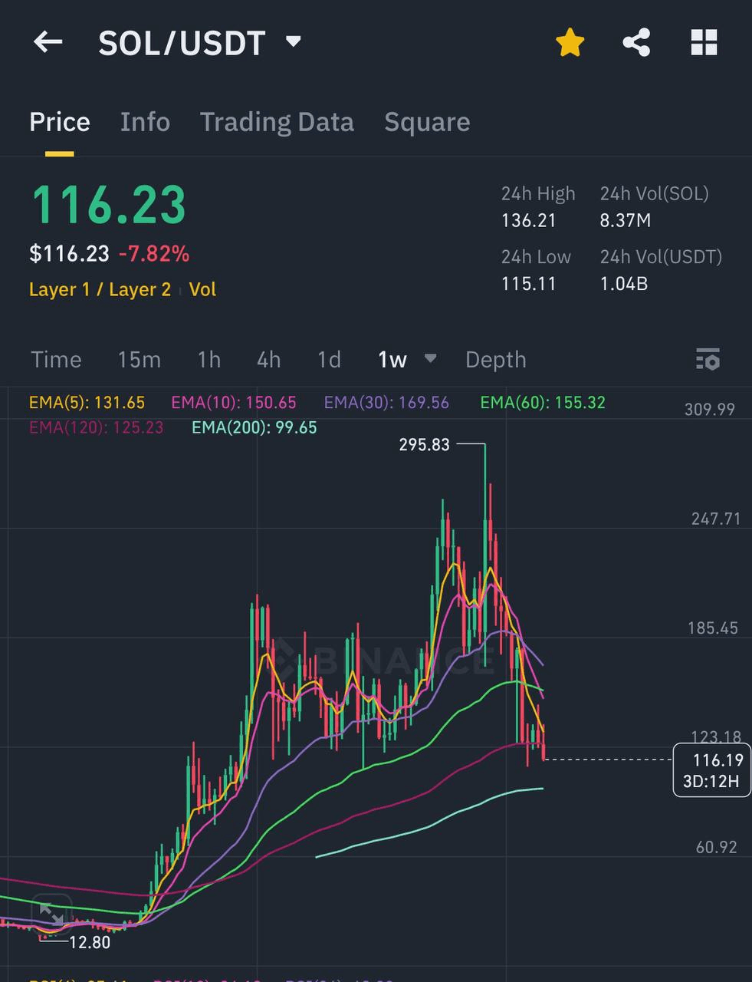Expand the 1w timeframe dropdown arrow
The height and width of the screenshot is (982, 752).
431,359
